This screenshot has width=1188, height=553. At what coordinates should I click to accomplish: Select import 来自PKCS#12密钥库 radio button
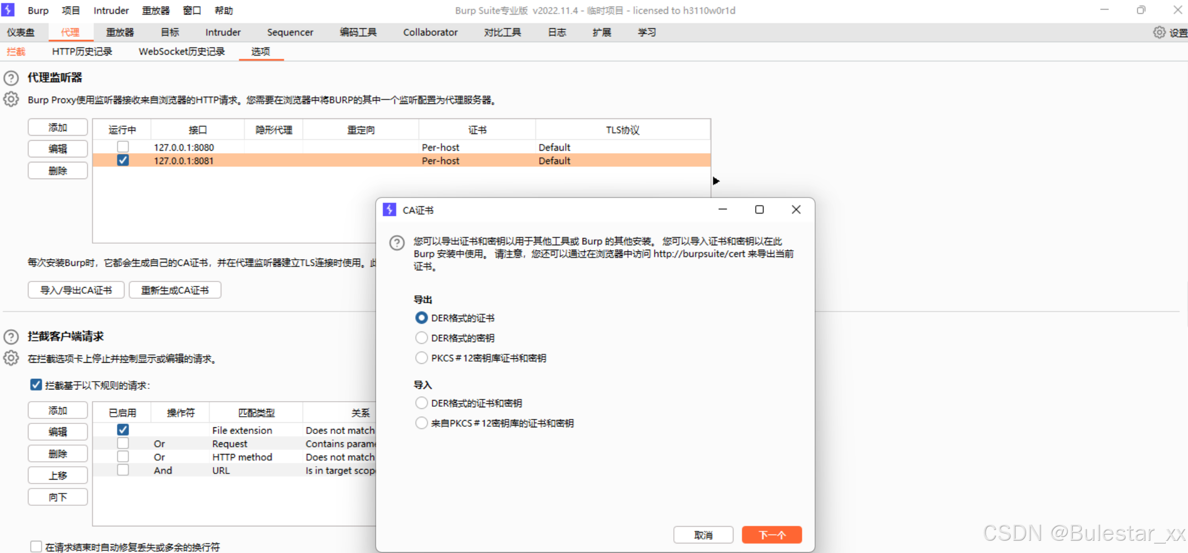coord(422,423)
